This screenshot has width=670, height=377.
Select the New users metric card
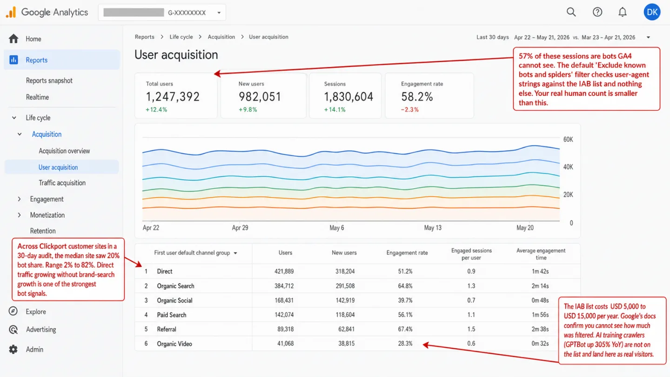263,95
